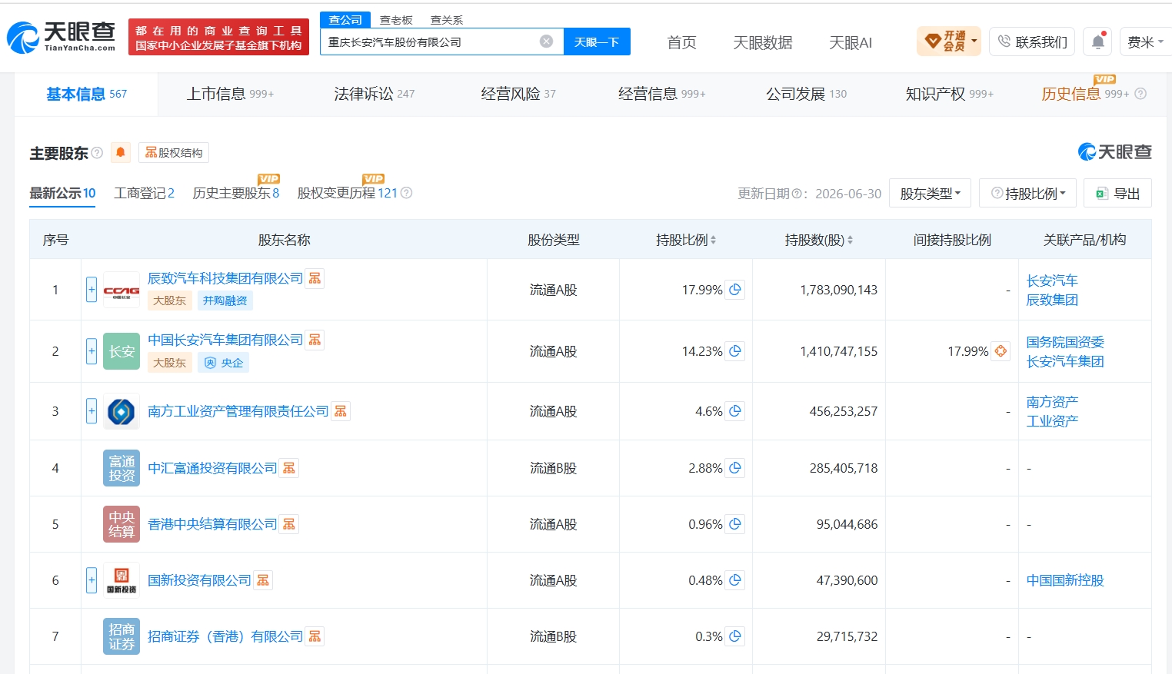
Task: Open the notification bell in header
Action: coord(1098,42)
